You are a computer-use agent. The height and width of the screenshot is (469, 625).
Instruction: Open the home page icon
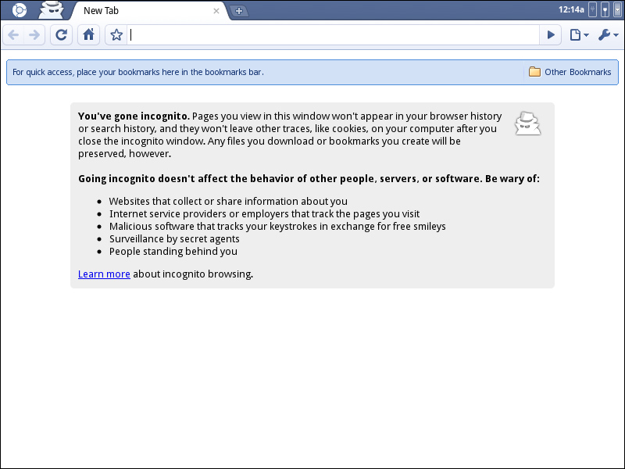pyautogui.click(x=88, y=34)
